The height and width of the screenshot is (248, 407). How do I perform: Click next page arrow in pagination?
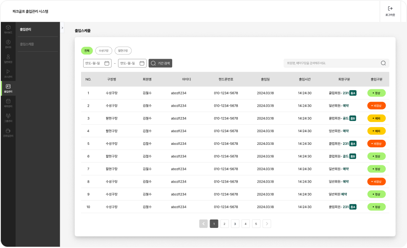[267, 224]
